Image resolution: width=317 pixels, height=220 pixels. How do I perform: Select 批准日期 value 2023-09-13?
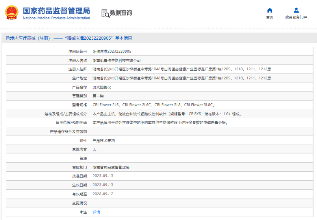(103, 176)
